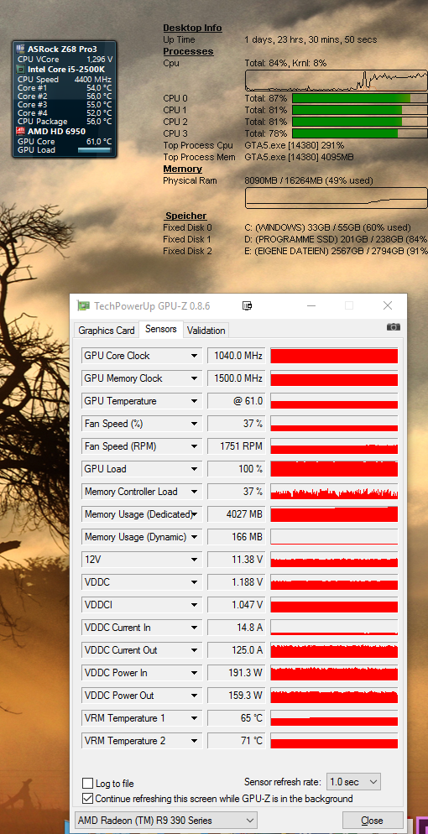This screenshot has height=834, width=428.
Task: Switch to the Graphics Card tab
Action: click(x=107, y=331)
